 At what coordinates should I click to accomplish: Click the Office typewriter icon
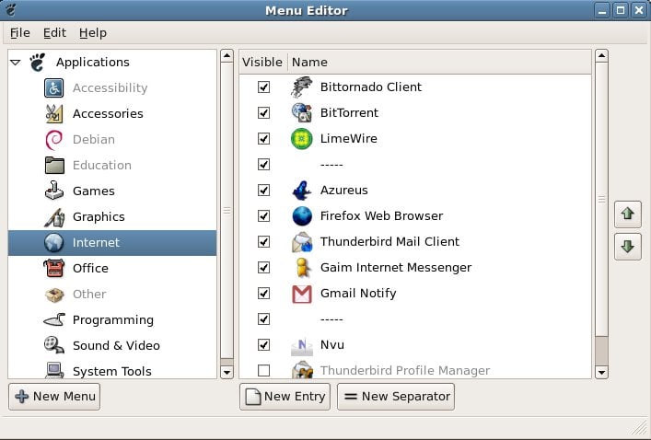click(x=54, y=268)
